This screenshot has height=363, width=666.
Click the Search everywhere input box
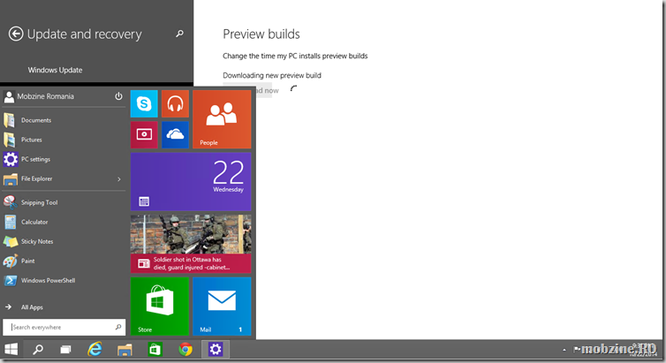[x=64, y=328]
